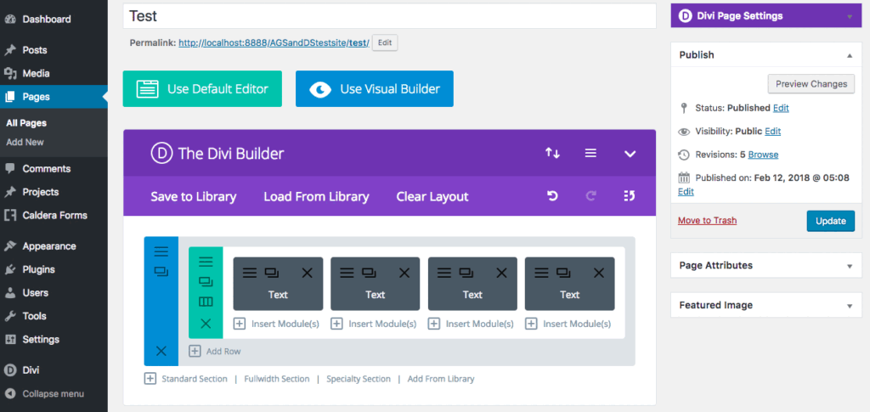Click Load From Library
The image size is (870, 412).
pos(316,196)
